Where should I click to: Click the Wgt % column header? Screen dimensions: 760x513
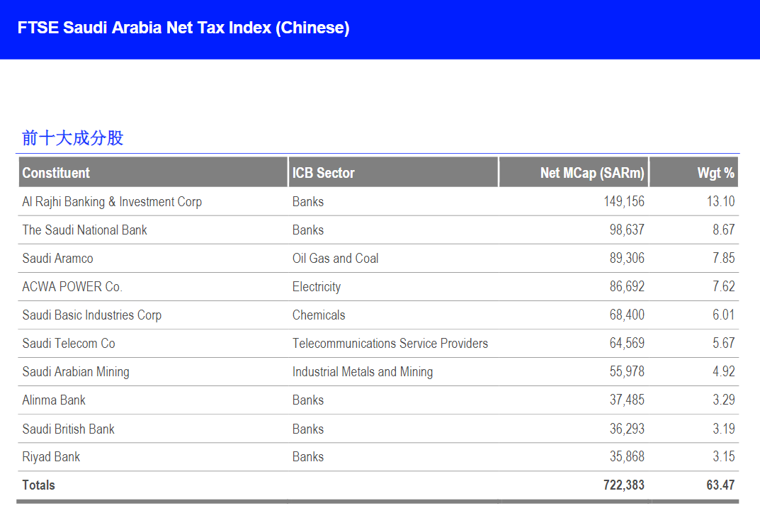(693, 173)
